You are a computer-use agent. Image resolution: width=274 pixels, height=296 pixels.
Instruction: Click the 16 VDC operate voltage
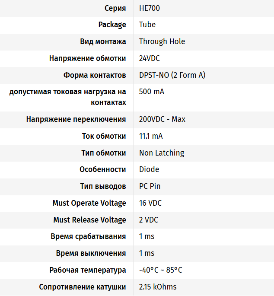point(150,203)
